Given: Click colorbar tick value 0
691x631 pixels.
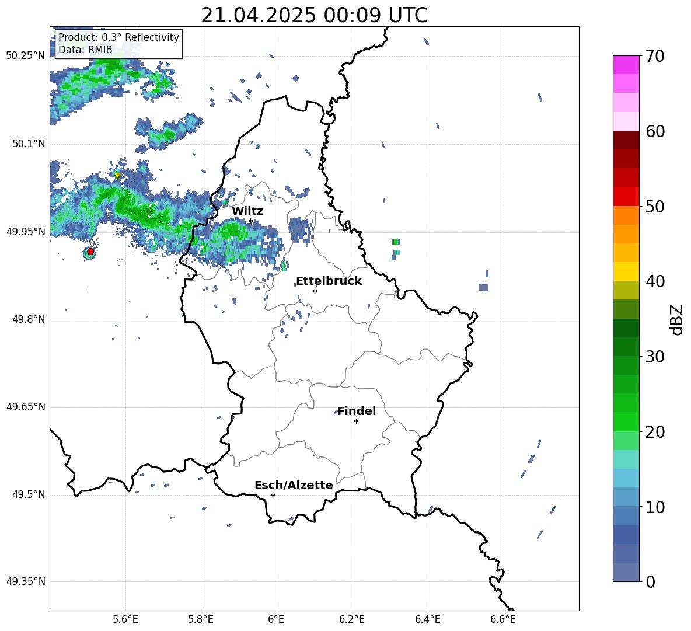Looking at the screenshot, I should pyautogui.click(x=650, y=582).
